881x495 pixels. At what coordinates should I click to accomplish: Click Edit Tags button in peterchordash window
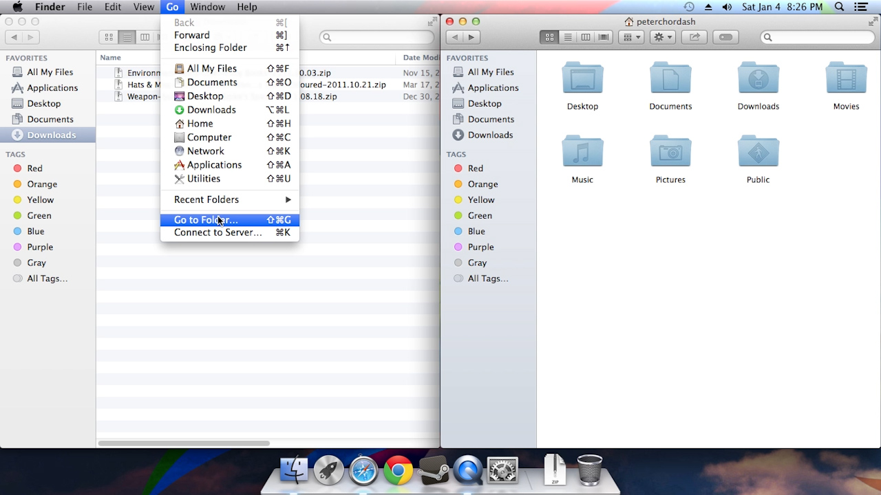click(x=725, y=37)
